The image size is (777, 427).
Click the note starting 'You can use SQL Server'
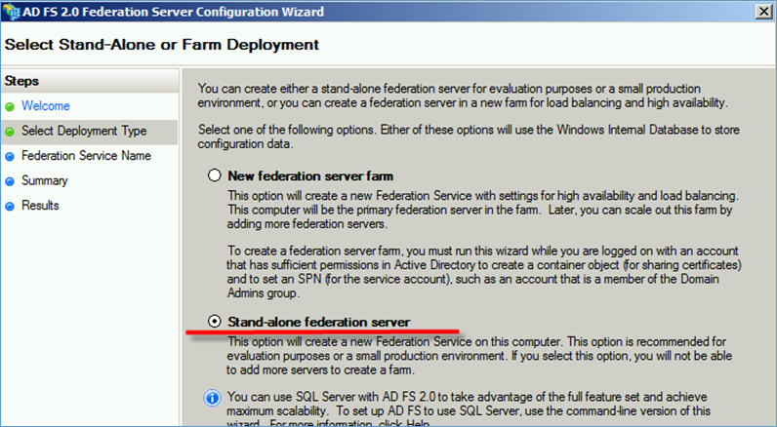469,410
